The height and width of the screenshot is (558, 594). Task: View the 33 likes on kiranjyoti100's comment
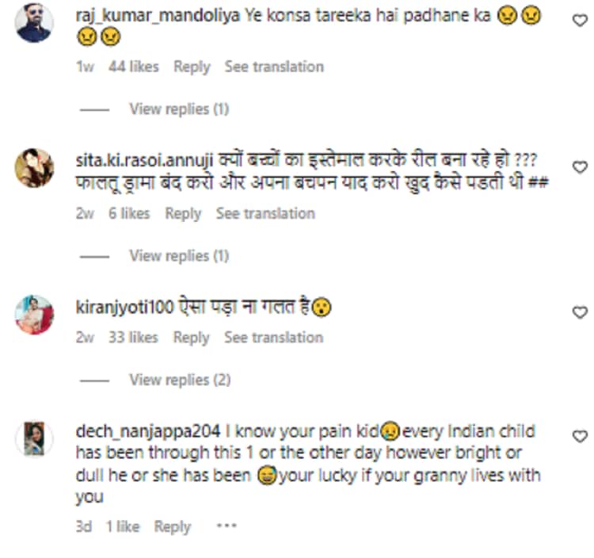(x=133, y=338)
